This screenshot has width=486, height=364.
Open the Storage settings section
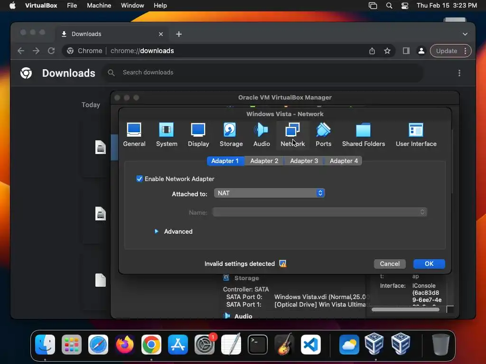click(x=231, y=135)
